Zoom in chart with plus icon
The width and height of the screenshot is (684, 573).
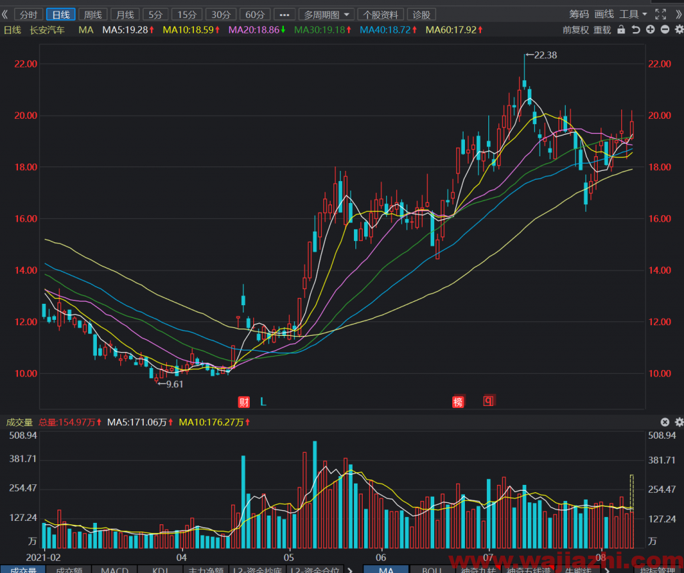(x=650, y=29)
